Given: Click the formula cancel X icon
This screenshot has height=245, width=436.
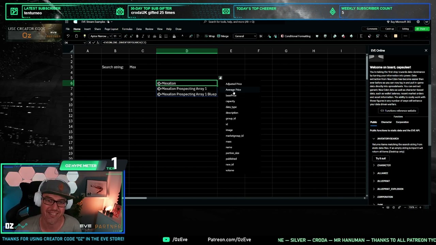Looking at the screenshot, I should tap(90, 43).
